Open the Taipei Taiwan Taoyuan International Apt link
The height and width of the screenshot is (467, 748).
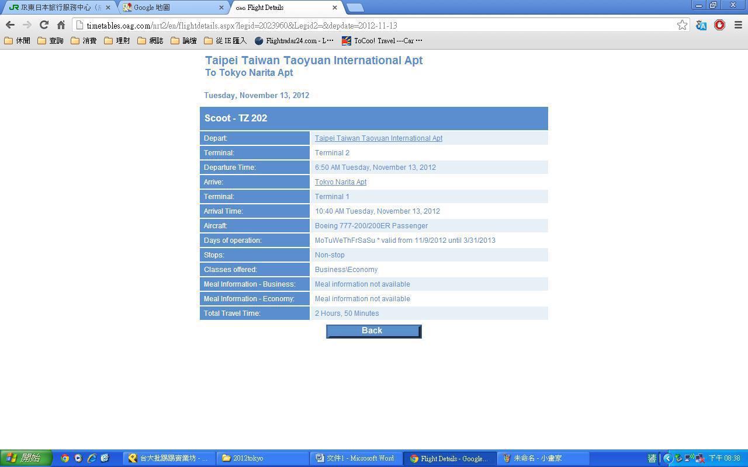(379, 138)
